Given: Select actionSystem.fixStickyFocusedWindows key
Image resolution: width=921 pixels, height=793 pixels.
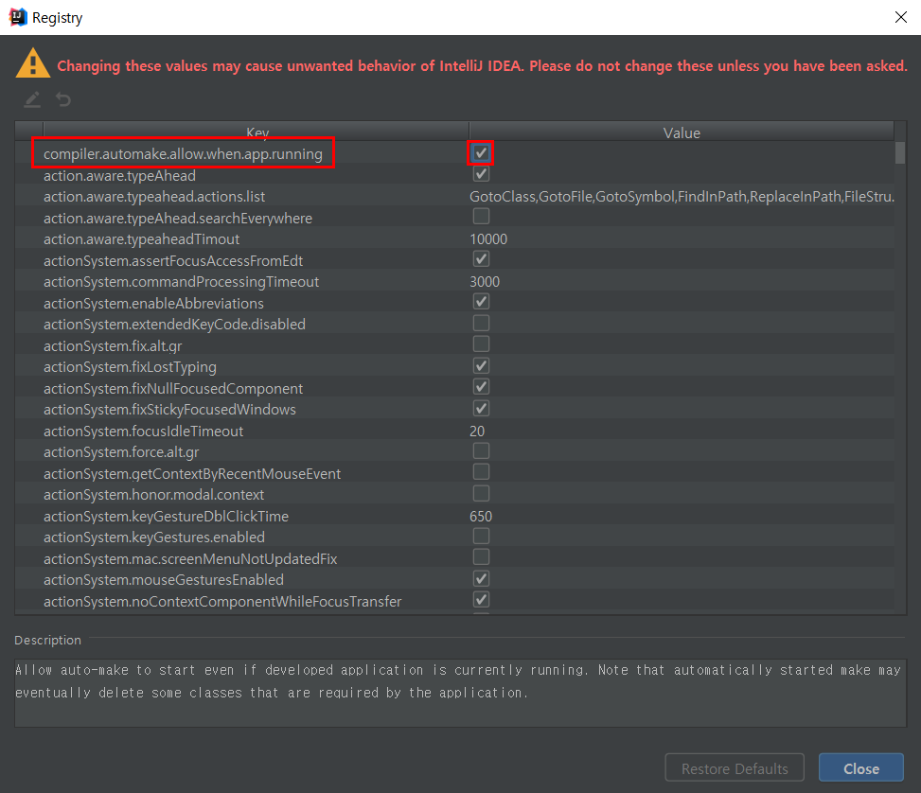Looking at the screenshot, I should (169, 410).
